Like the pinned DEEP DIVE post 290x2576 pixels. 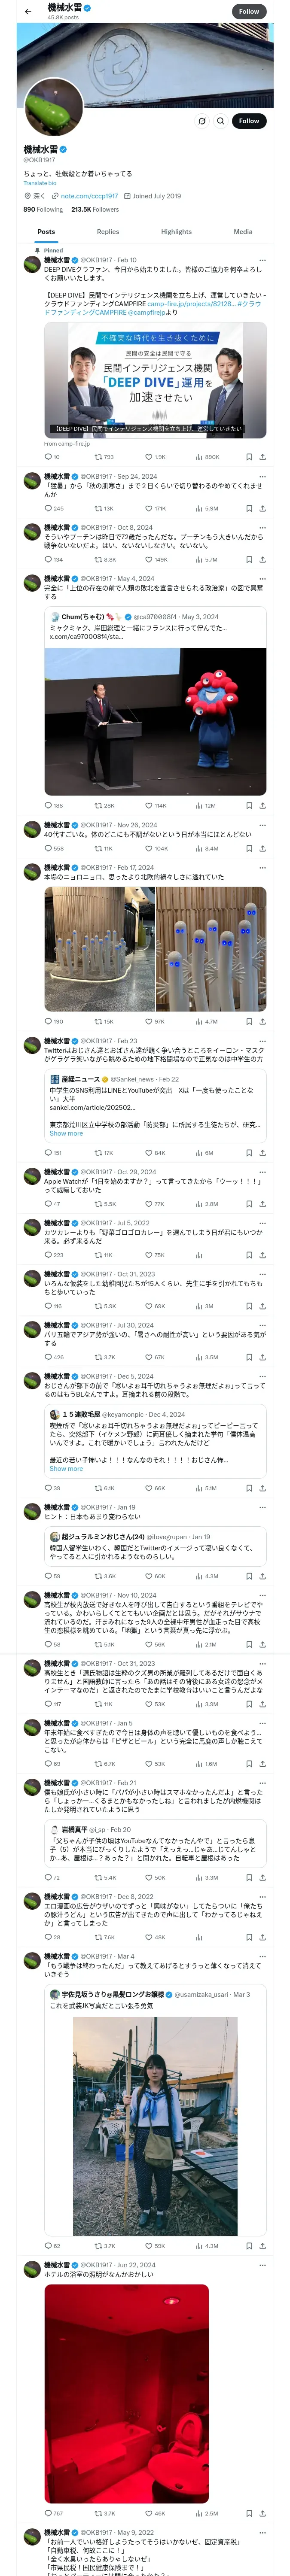(x=151, y=457)
